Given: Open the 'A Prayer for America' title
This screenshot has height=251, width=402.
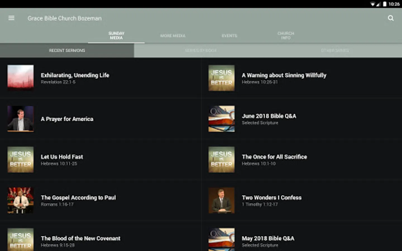Looking at the screenshot, I should (x=67, y=119).
